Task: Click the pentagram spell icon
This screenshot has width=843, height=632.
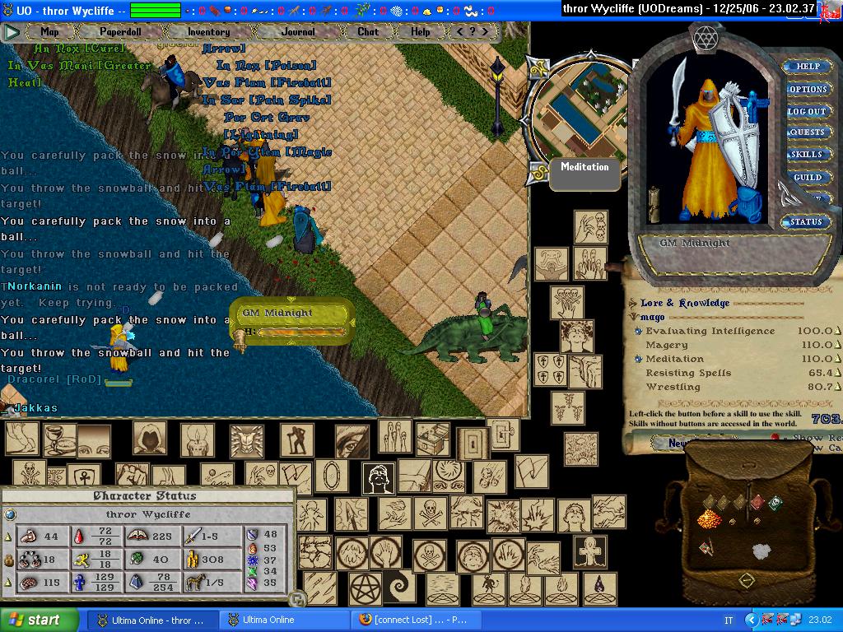Action: pyautogui.click(x=362, y=588)
